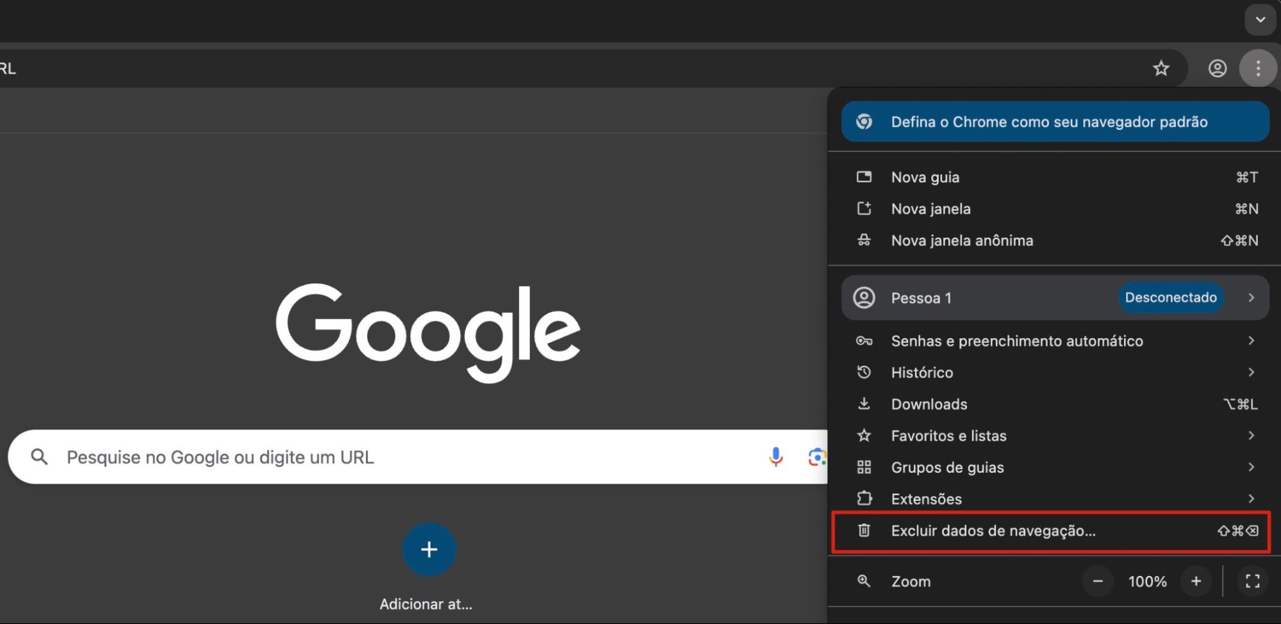Click the Downloads icon in the menu
The width and height of the screenshot is (1281, 624).
point(864,404)
